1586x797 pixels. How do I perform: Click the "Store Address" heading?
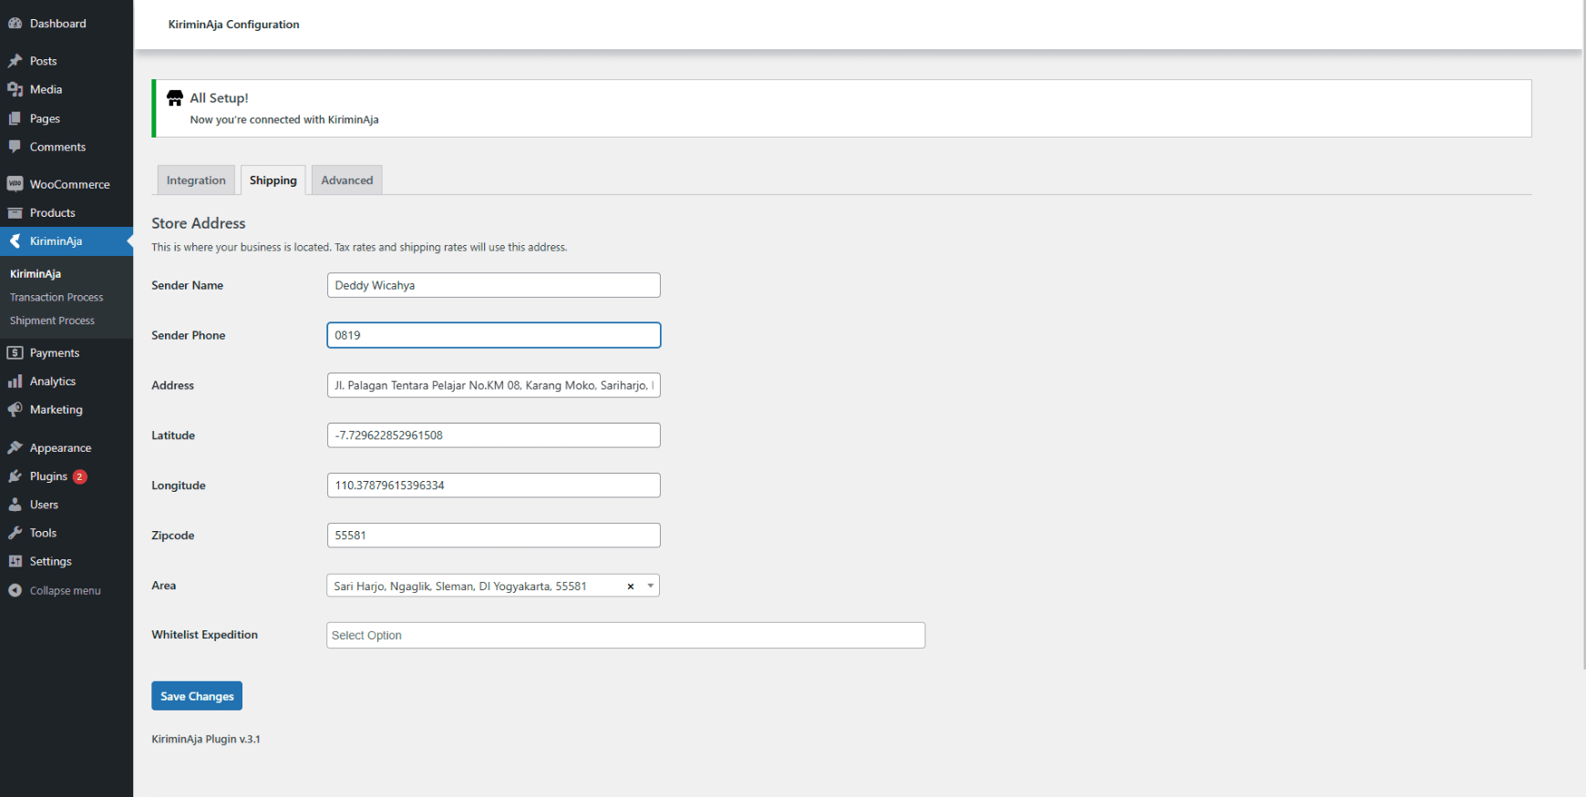(x=199, y=223)
